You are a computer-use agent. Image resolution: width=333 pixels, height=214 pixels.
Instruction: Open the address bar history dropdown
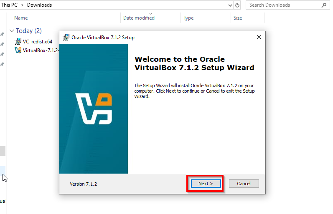[230, 5]
